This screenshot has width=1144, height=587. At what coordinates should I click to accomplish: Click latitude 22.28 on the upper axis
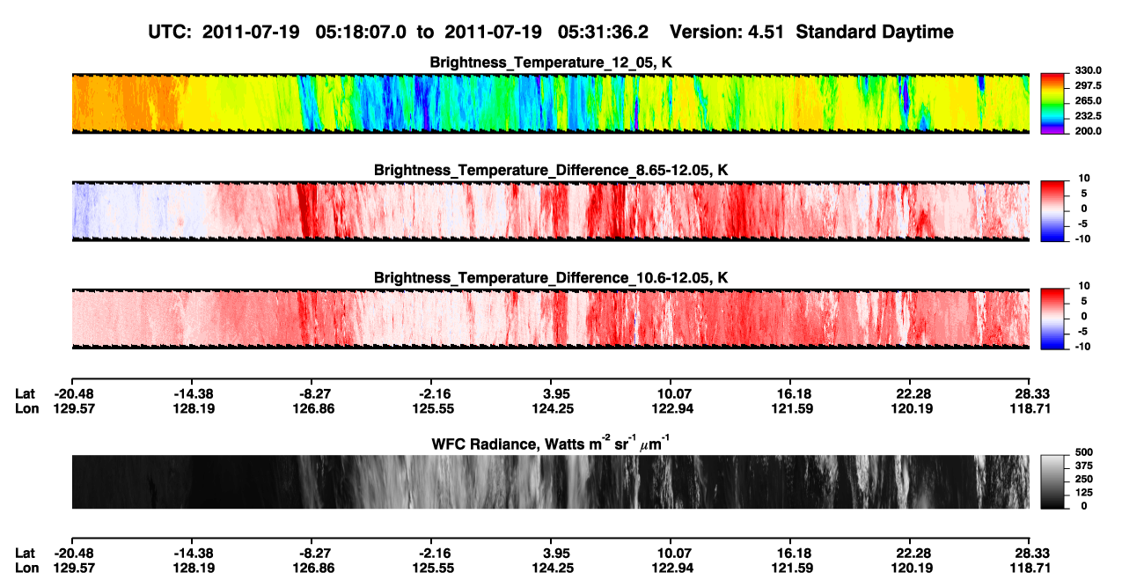(x=911, y=394)
